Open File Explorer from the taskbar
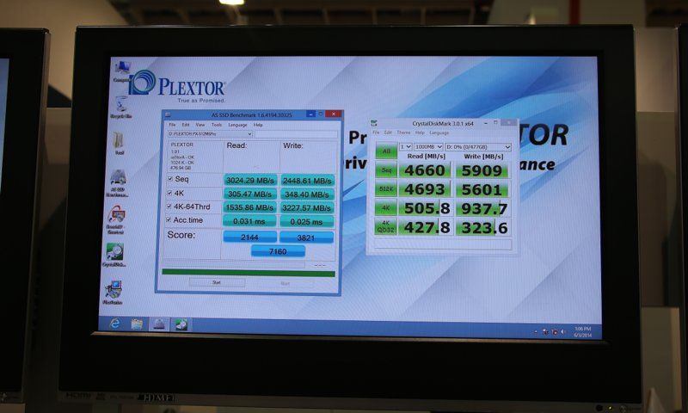Image resolution: width=688 pixels, height=413 pixels. [137, 324]
